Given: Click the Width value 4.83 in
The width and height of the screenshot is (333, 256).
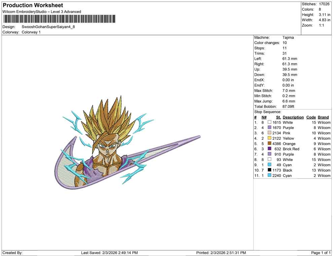Looking at the screenshot, I should (325, 20).
